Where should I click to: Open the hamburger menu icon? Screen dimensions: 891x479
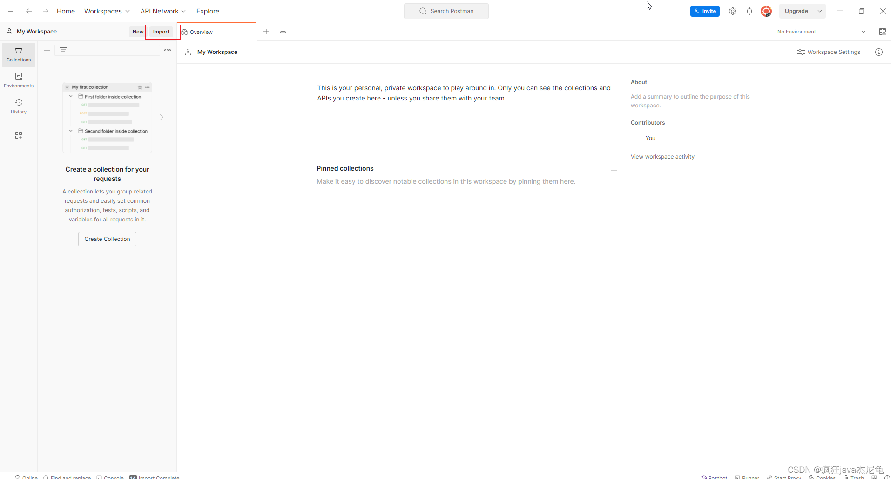pos(11,11)
